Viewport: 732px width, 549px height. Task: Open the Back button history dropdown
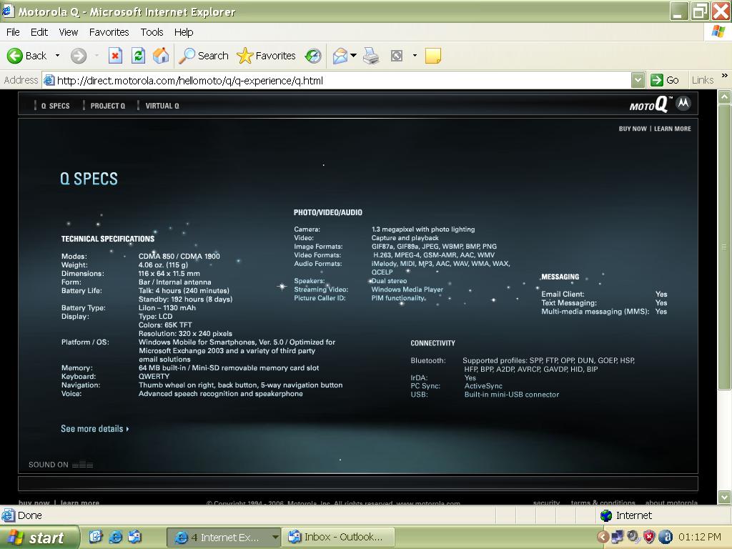point(58,56)
